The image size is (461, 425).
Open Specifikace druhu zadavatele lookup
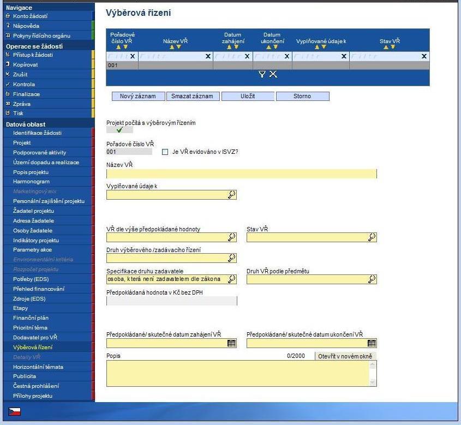[232, 279]
